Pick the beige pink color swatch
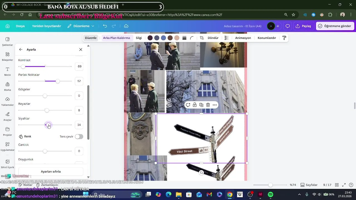Image resolution: width=356 pixels, height=200 pixels. click(177, 38)
